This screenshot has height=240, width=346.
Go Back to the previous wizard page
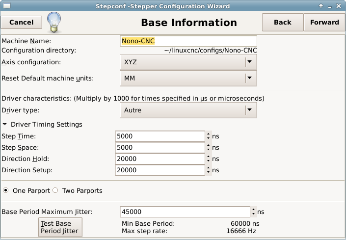(283, 22)
